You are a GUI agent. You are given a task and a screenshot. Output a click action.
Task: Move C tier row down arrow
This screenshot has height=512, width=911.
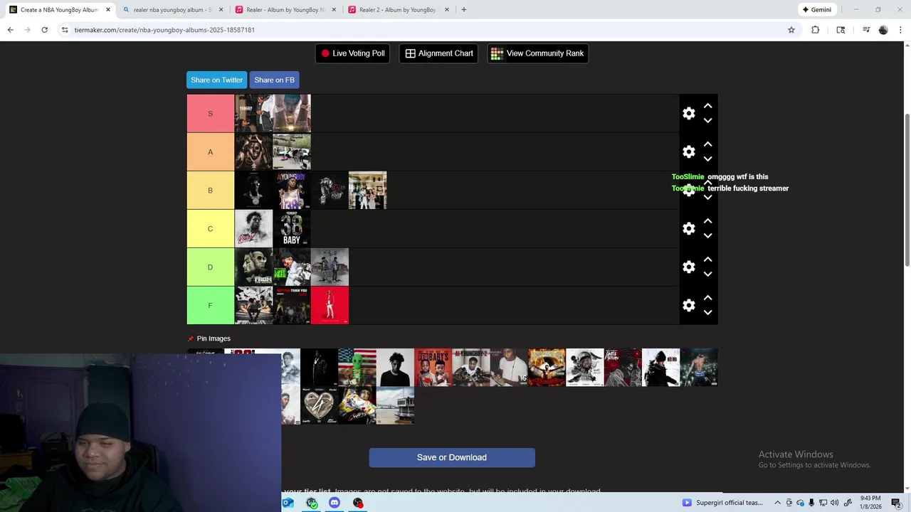(x=707, y=236)
